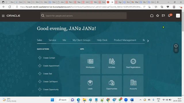Click the Create Task link
184x103 pixels.
[48, 74]
